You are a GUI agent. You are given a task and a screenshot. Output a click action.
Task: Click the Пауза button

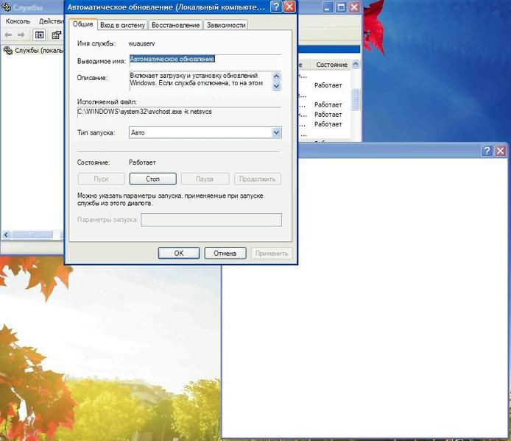coord(205,179)
